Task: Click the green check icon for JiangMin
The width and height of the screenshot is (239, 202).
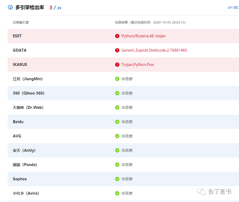Action: (117, 79)
